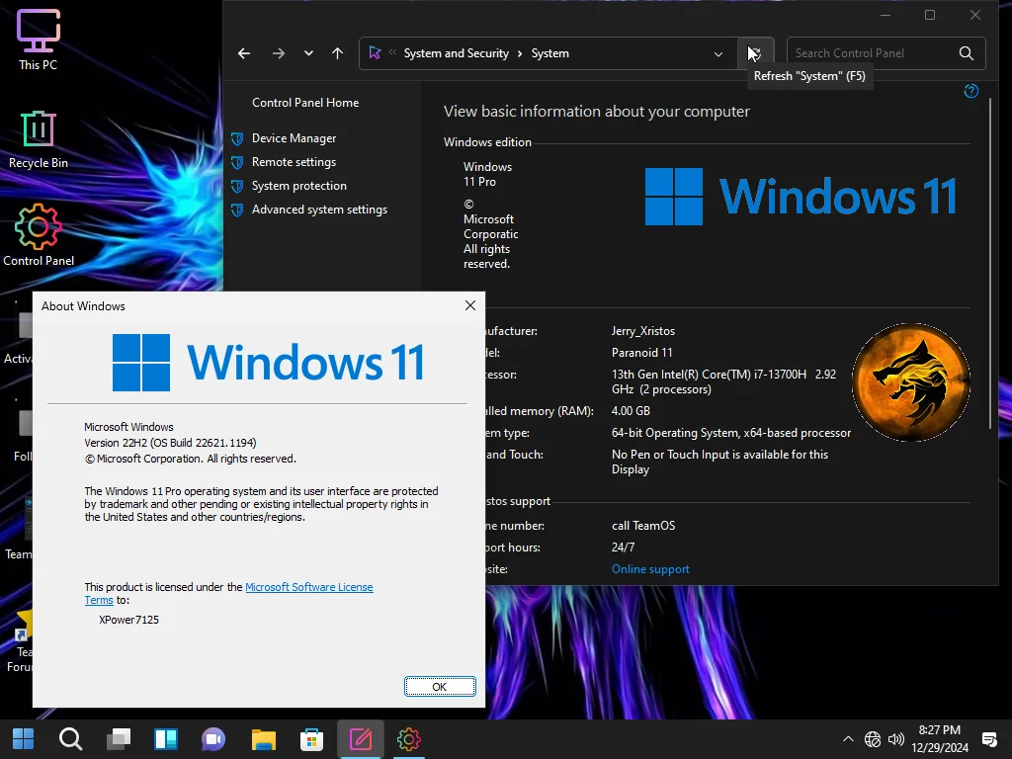Viewport: 1012px width, 759px height.
Task: Close the System Control Panel window
Action: tap(975, 15)
